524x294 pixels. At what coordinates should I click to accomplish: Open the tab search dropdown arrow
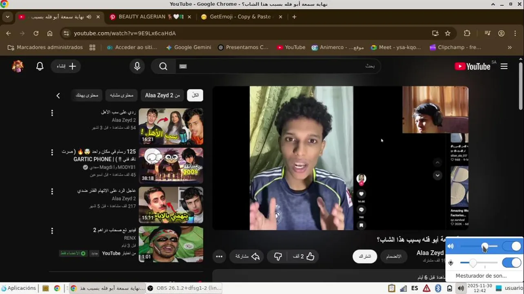coord(7,17)
